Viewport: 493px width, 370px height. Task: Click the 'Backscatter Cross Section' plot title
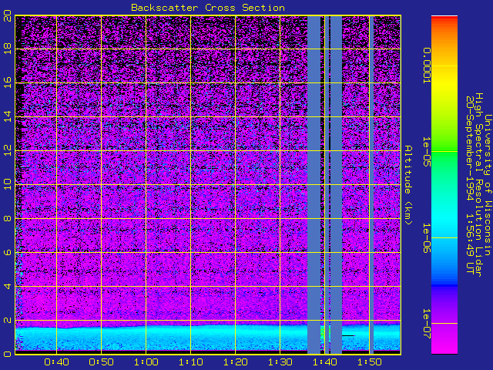click(208, 8)
